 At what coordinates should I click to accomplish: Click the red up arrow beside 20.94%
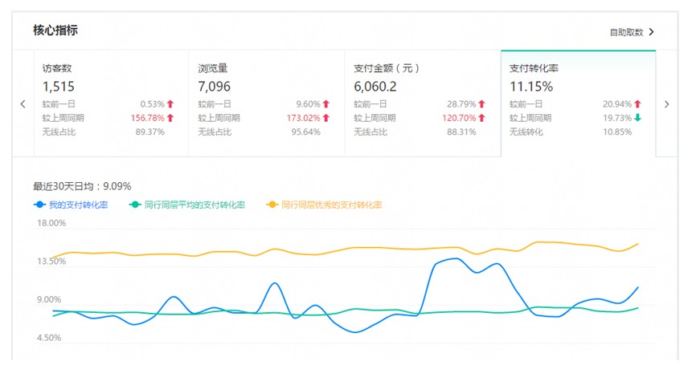click(637, 104)
